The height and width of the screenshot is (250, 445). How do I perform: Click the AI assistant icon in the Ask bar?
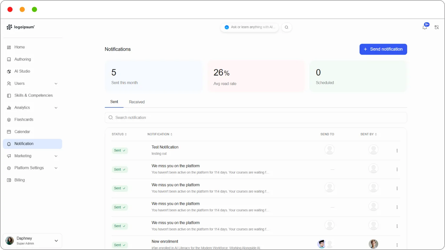tap(227, 27)
